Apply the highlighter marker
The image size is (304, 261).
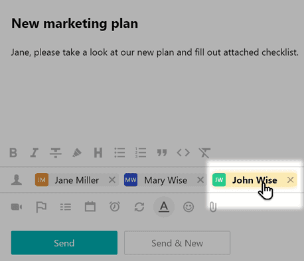[x=77, y=152]
